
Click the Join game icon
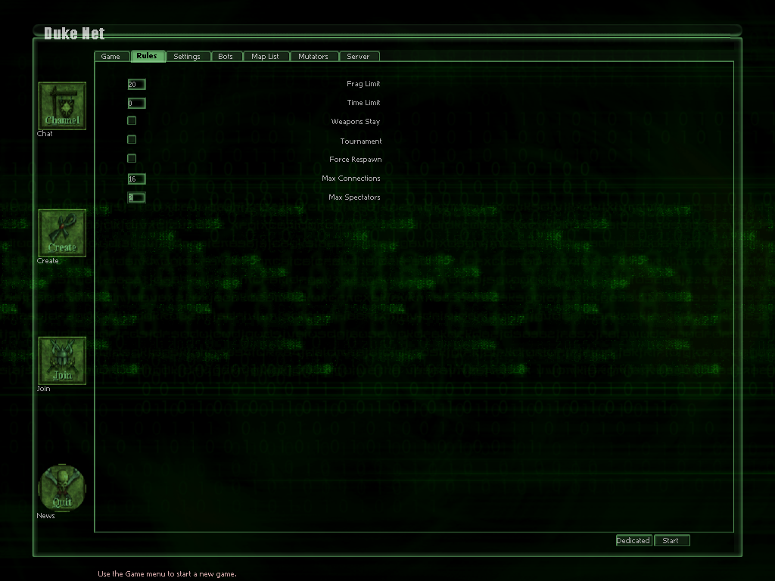point(62,361)
